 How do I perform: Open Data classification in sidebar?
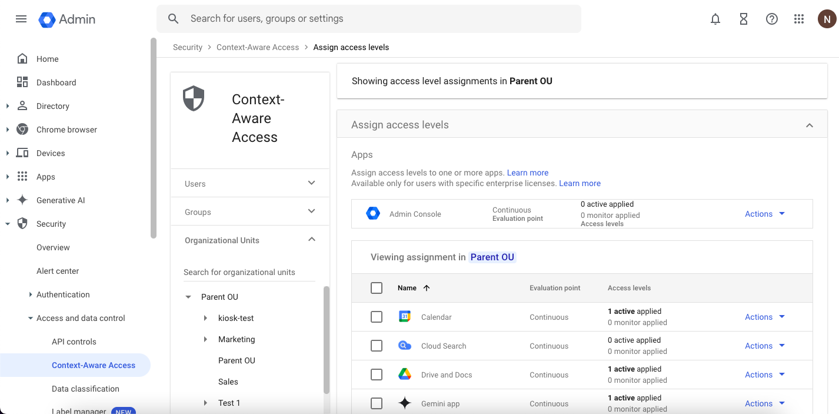(85, 389)
